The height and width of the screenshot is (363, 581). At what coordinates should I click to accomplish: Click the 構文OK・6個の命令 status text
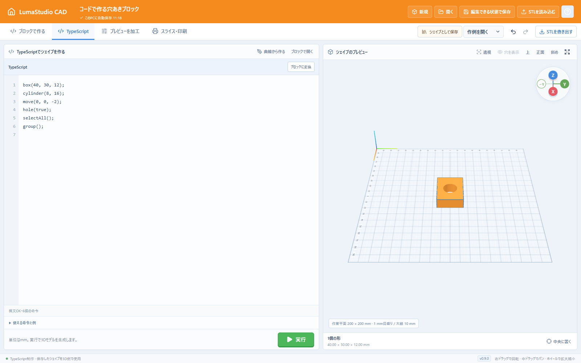24,311
